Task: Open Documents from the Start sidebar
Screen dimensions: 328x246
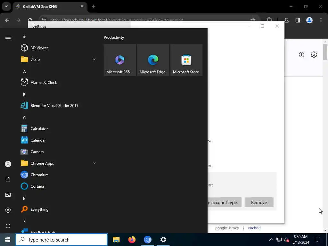Action: tap(8, 179)
